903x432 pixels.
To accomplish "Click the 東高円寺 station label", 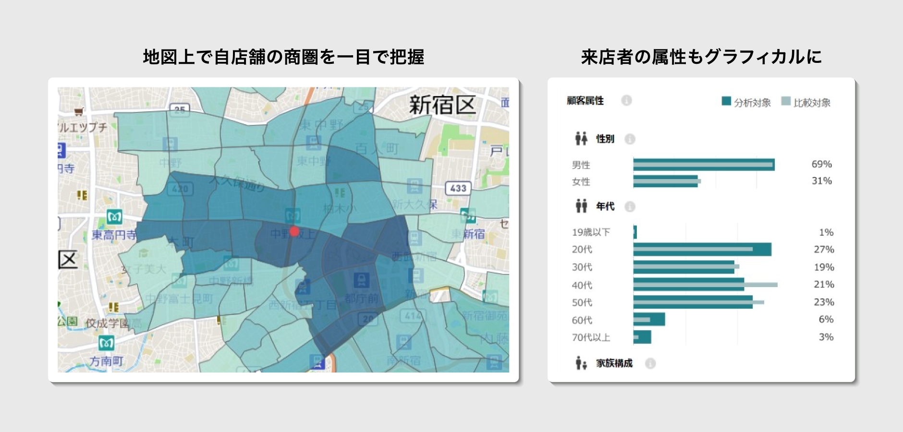I will click(114, 235).
